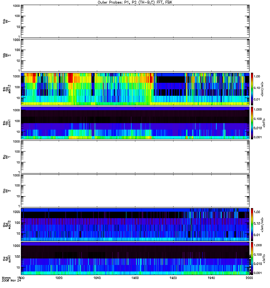Click the "1000" y-axis tick of thb fbk scm1 panel
Screen dimensions: 270x288
[x=16, y=110]
